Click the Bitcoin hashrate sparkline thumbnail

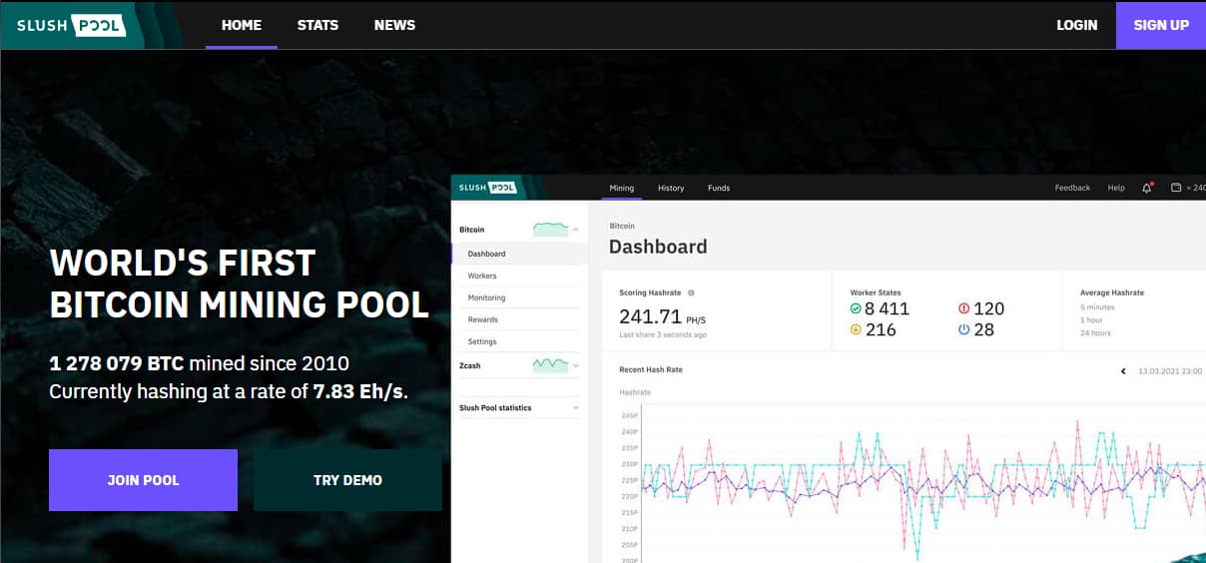pyautogui.click(x=550, y=230)
